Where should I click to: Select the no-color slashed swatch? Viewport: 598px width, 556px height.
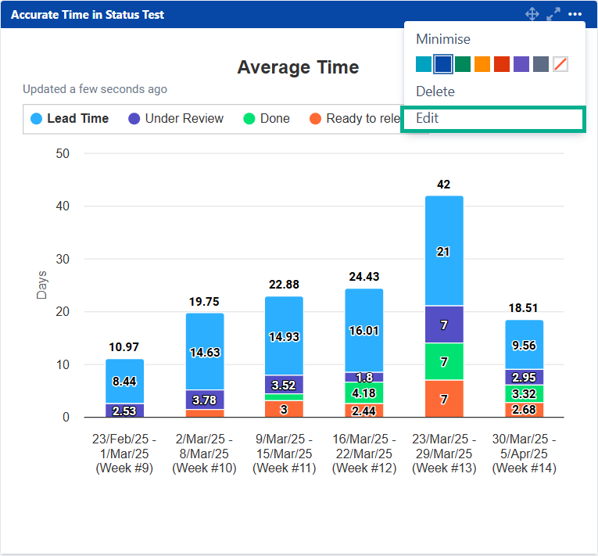click(x=560, y=64)
